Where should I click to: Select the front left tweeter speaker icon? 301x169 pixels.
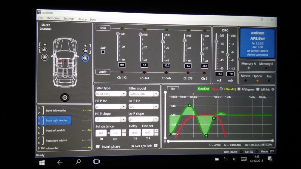(x=45, y=45)
